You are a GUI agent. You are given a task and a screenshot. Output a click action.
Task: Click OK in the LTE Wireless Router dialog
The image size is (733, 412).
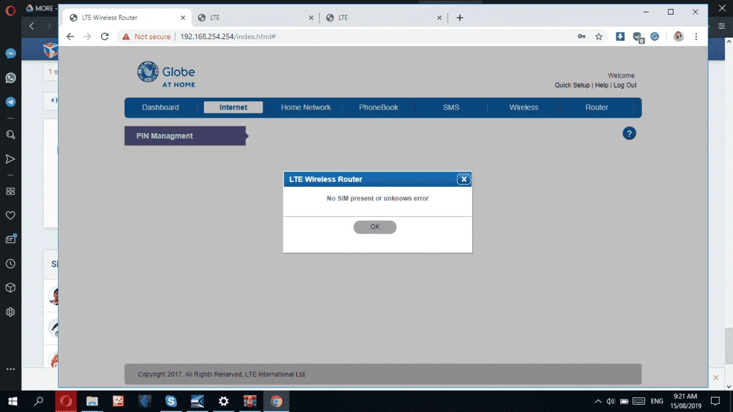pos(375,227)
